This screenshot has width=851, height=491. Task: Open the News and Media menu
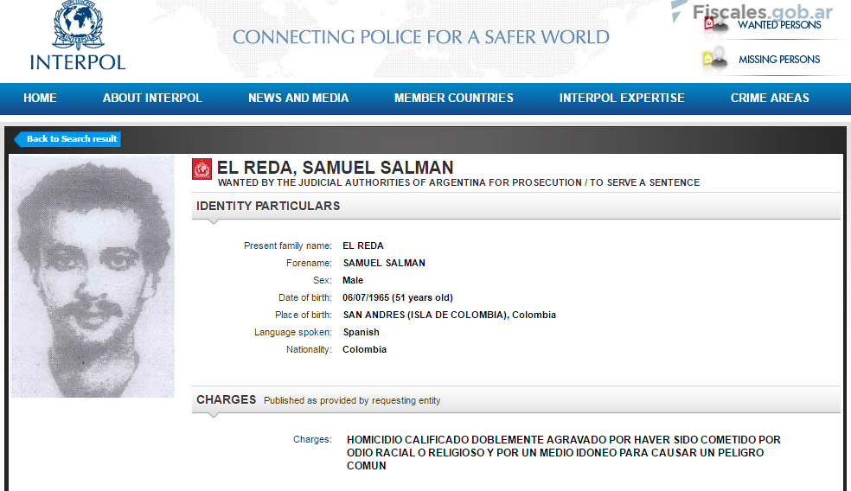pyautogui.click(x=298, y=98)
